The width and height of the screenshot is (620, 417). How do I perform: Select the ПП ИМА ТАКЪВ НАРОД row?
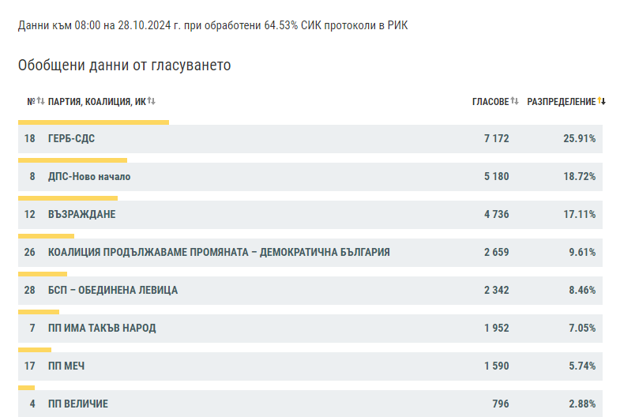(x=310, y=329)
